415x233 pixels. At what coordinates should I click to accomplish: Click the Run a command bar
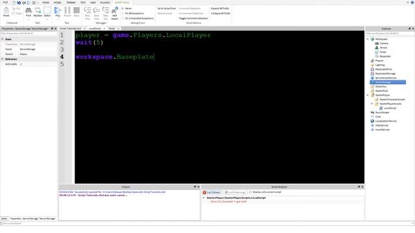(207, 223)
